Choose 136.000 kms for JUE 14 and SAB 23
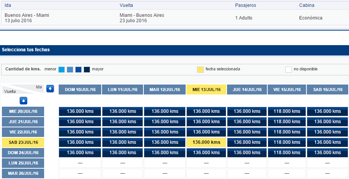 point(247,142)
